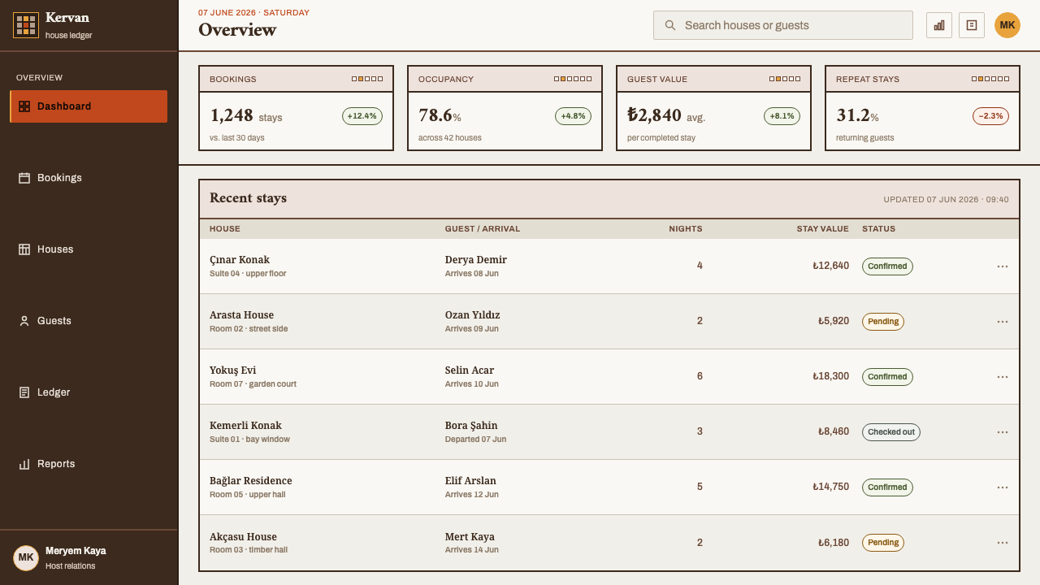Select the Bookings +12.4% change badge

pyautogui.click(x=362, y=116)
